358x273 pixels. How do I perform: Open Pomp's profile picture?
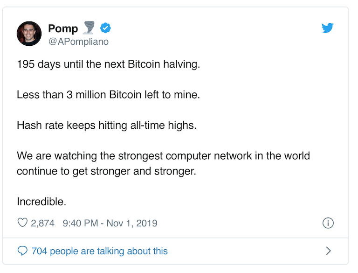point(29,34)
